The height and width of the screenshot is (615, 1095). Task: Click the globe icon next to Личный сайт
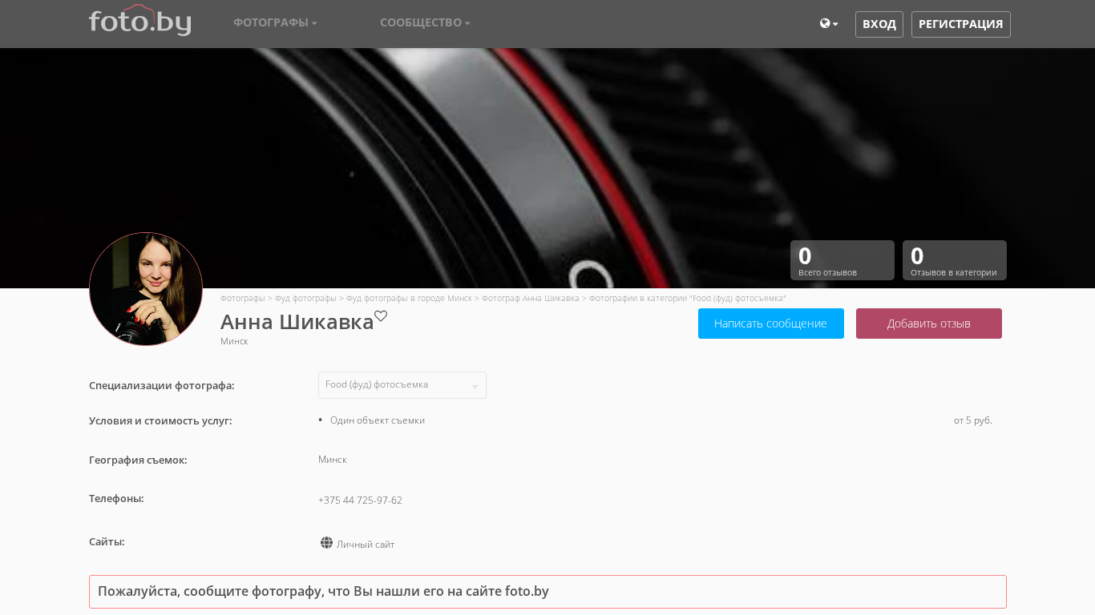point(326,543)
